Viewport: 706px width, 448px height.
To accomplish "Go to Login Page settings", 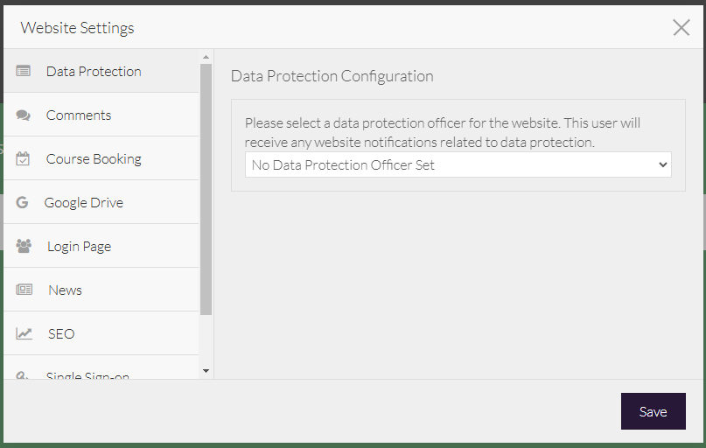I will pyautogui.click(x=79, y=246).
